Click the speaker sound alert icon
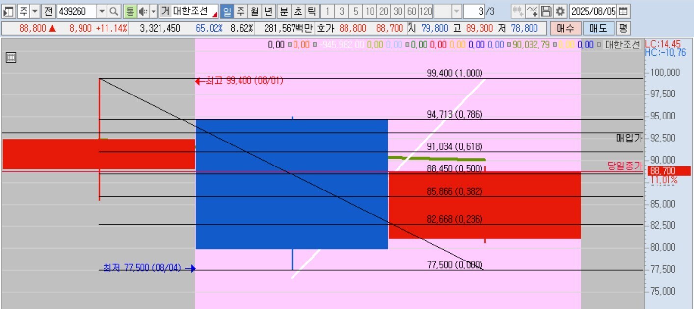This screenshot has width=694, height=309. [143, 11]
